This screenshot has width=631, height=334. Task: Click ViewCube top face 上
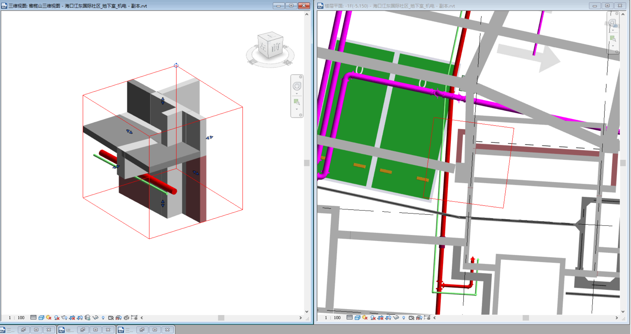tap(270, 36)
